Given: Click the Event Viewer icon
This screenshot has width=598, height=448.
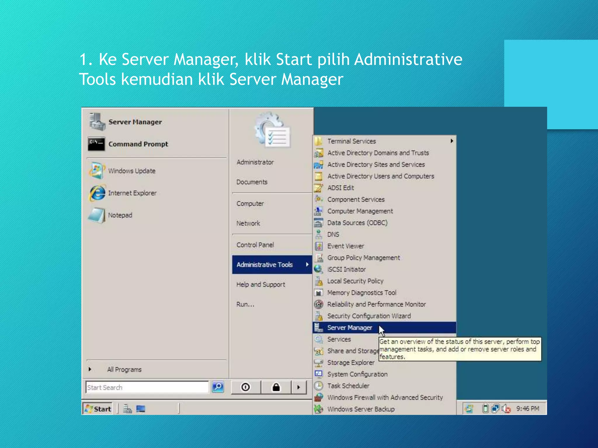Looking at the screenshot, I should coord(319,246).
